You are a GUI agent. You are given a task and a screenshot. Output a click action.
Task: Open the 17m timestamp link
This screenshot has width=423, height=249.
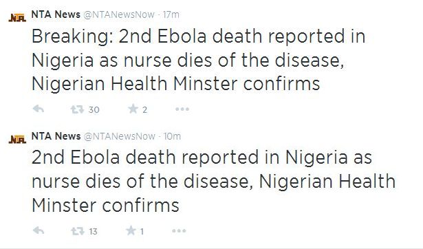click(171, 14)
